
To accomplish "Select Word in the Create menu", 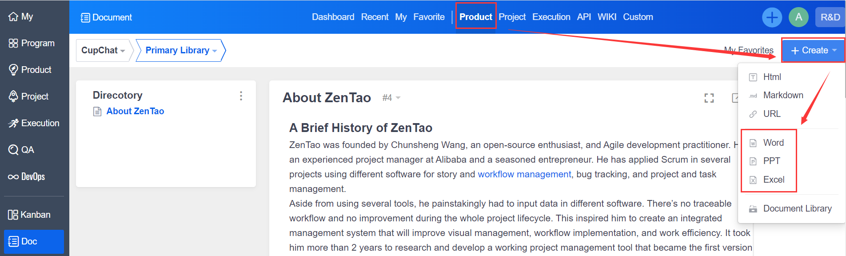I will 773,143.
